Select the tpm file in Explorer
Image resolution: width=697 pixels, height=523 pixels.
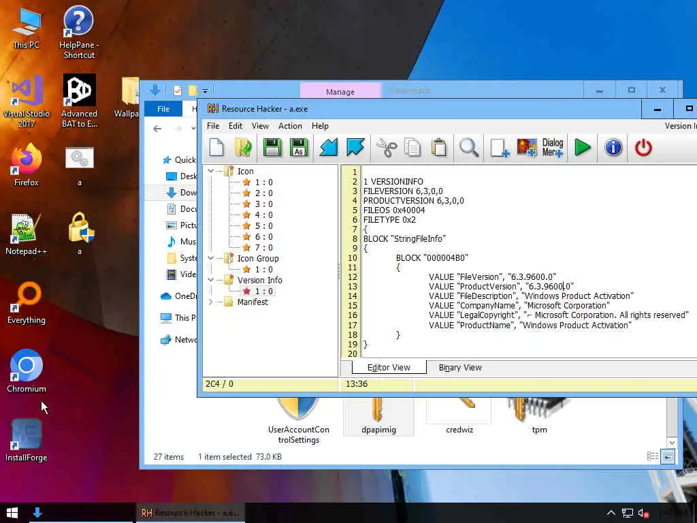tap(539, 416)
